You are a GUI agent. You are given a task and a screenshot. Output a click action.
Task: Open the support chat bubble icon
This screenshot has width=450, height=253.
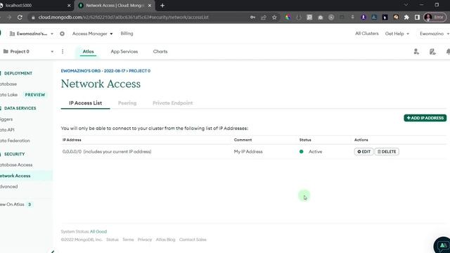point(443,245)
